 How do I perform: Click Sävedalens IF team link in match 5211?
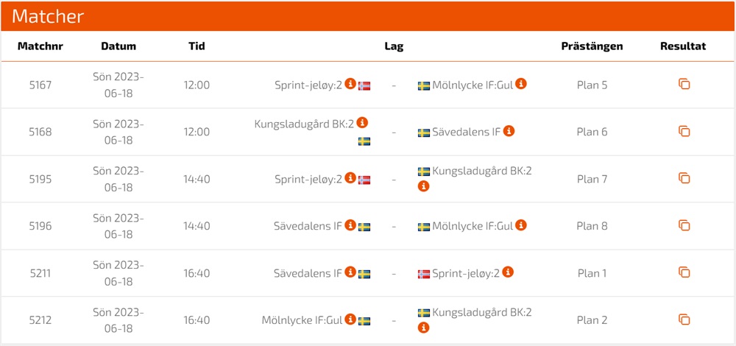308,273
